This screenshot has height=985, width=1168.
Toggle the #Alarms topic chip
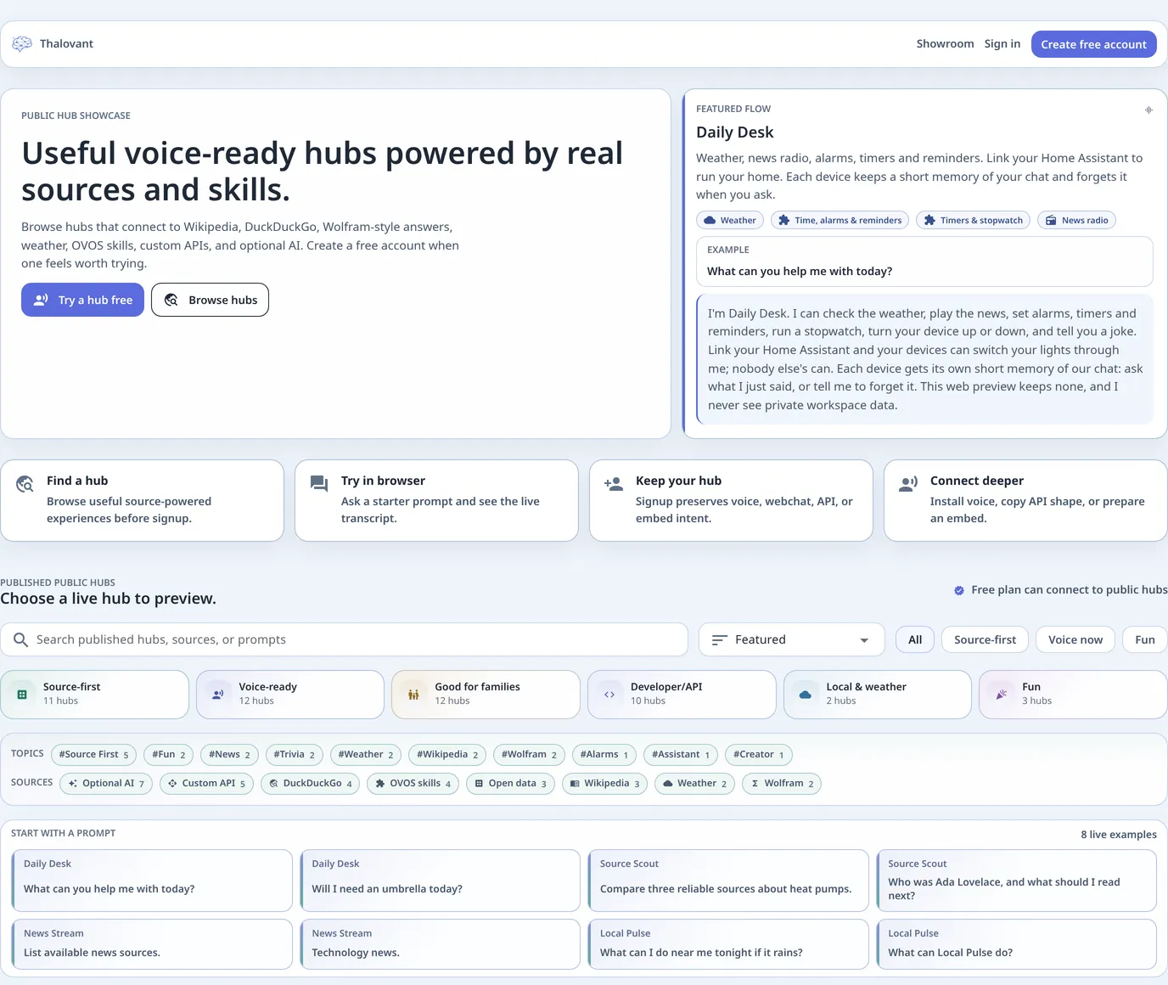pos(604,755)
